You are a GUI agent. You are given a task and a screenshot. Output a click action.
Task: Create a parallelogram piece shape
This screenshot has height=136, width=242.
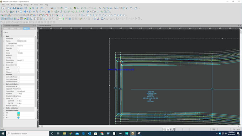click(x=91, y=15)
